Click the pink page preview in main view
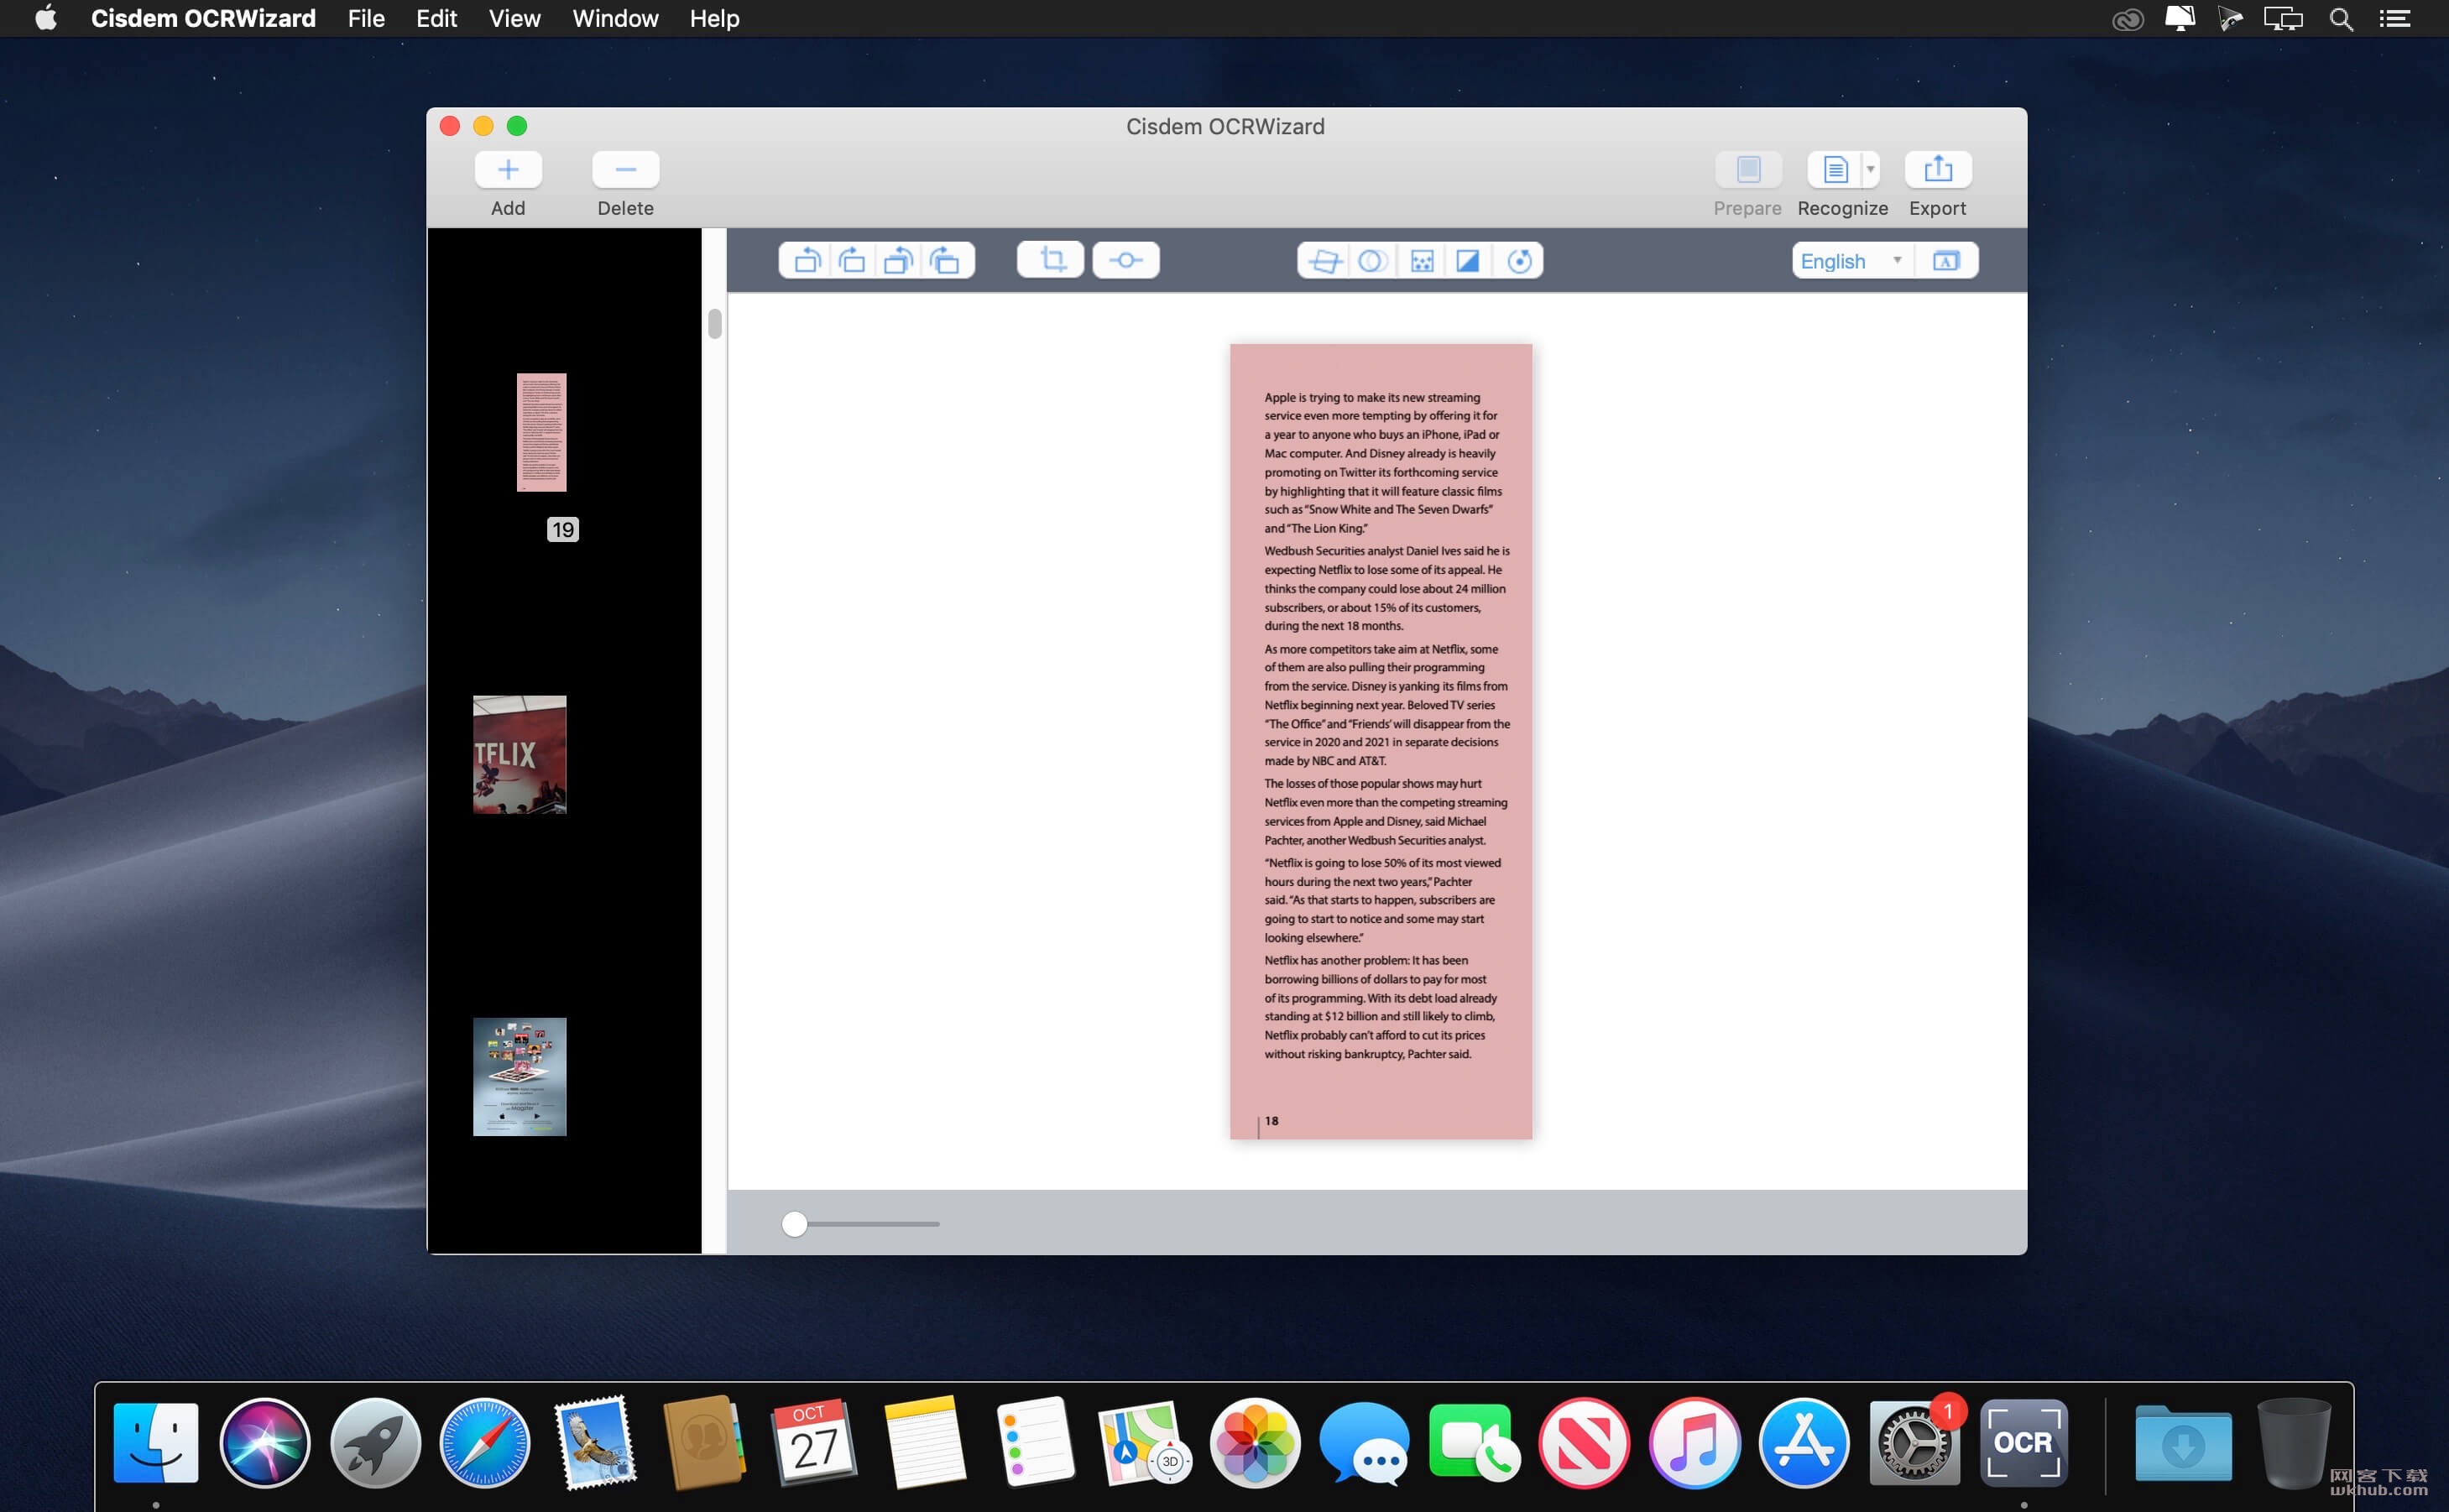The height and width of the screenshot is (1512, 2449). (x=1381, y=741)
